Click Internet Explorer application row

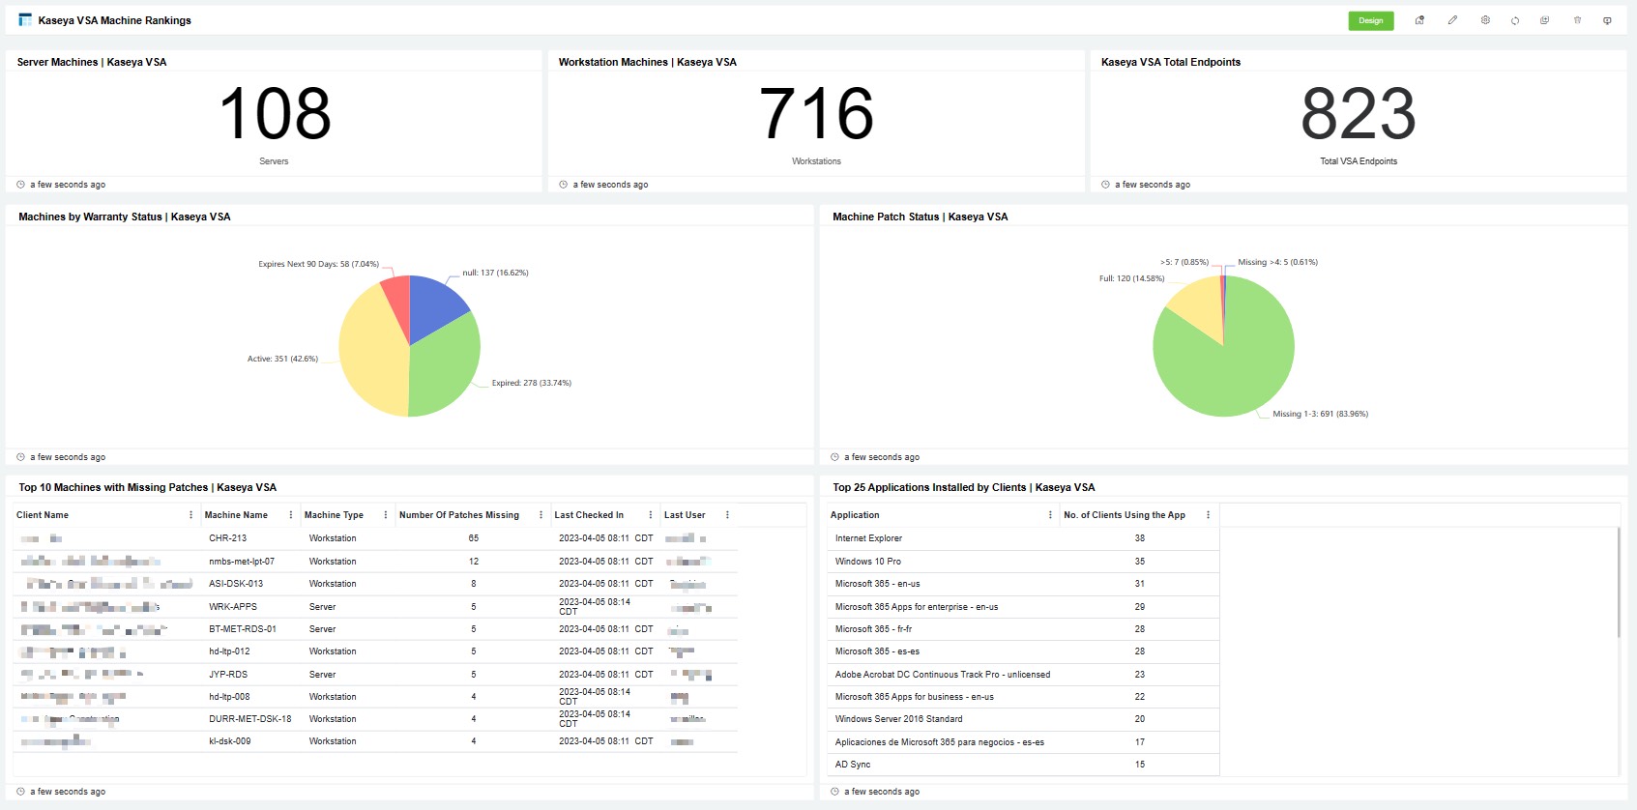pyautogui.click(x=1023, y=538)
